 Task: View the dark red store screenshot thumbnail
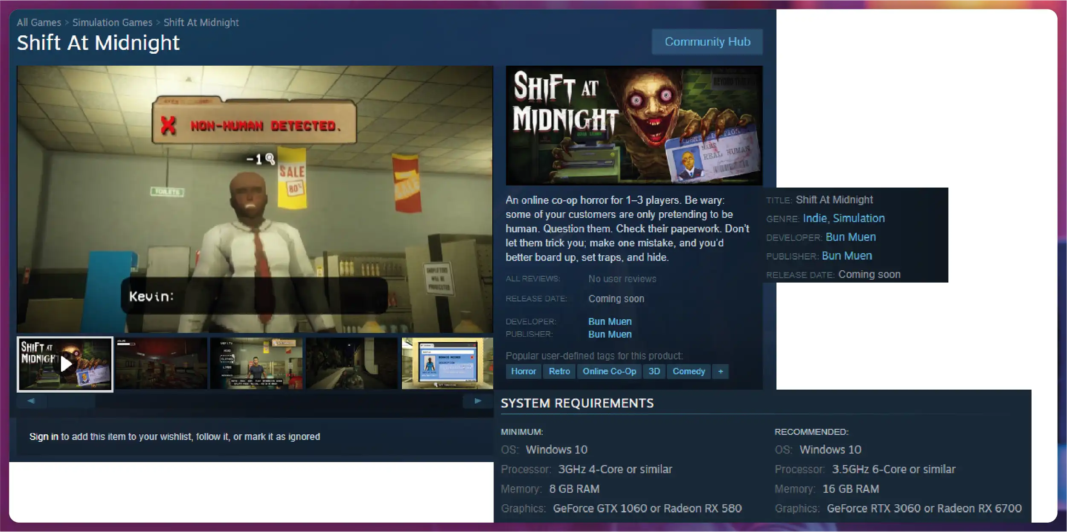(161, 364)
